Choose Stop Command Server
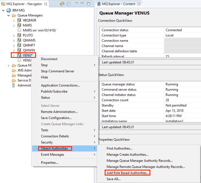This screenshot has height=183, width=201. (57, 71)
